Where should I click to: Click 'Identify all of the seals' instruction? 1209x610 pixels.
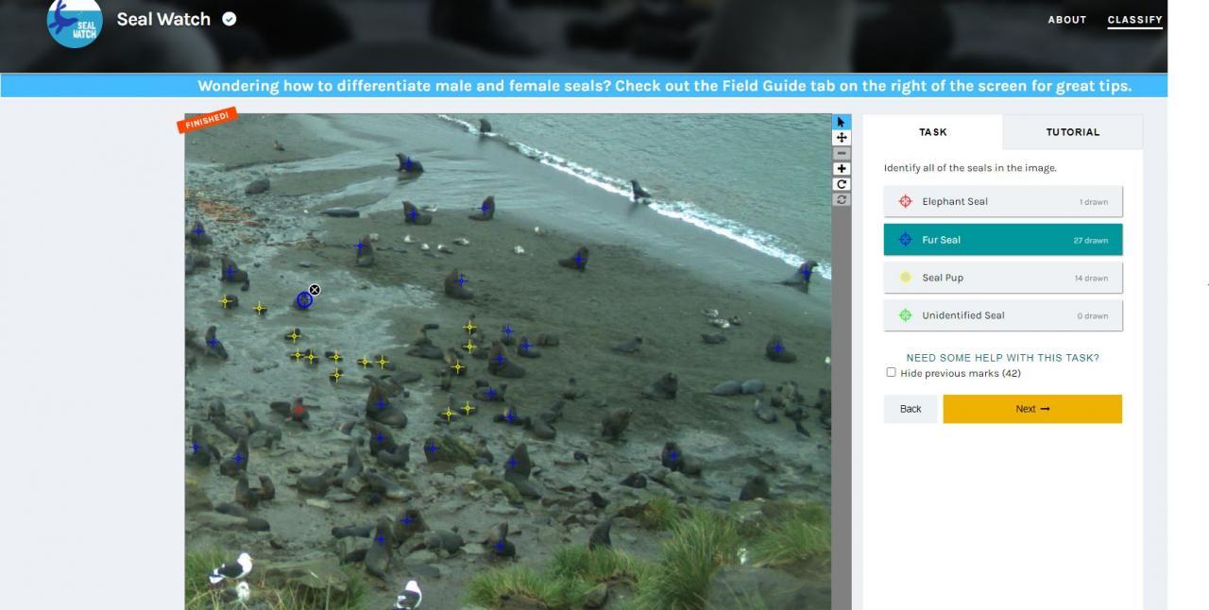point(970,168)
